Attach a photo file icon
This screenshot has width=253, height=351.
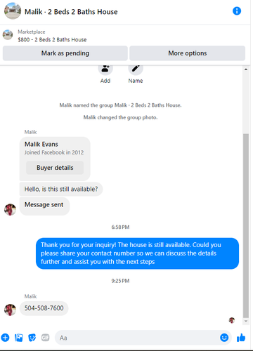pyautogui.click(x=19, y=338)
